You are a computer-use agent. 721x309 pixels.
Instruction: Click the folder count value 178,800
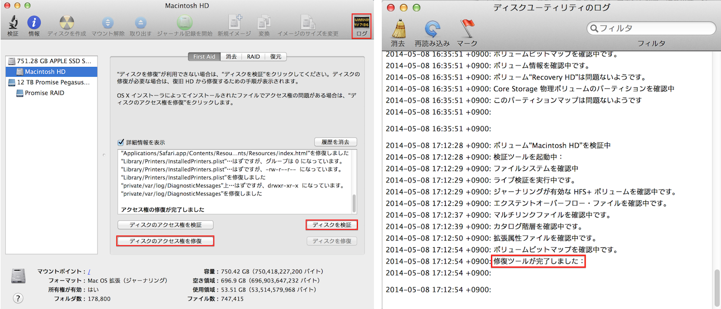(x=99, y=299)
